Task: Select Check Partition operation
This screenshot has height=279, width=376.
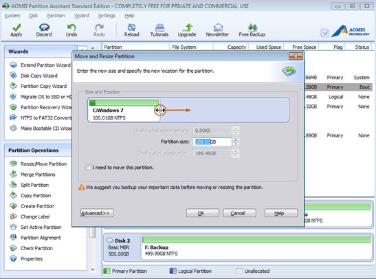Action: pyautogui.click(x=31, y=248)
